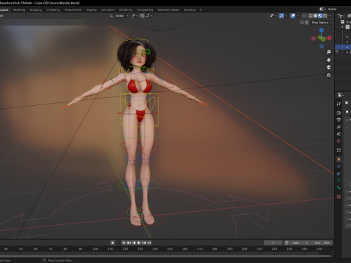351x263 pixels.
Task: Select solid viewport shading
Action: tap(315, 16)
